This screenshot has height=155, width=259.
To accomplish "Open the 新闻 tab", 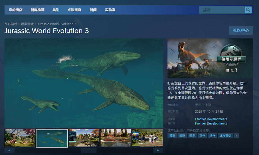I will coord(93,10).
